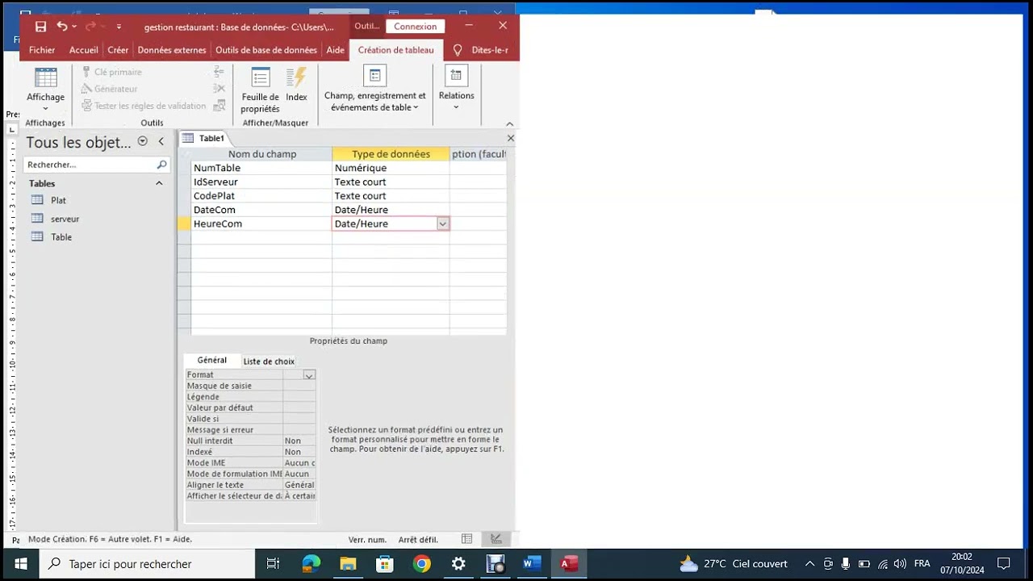Viewport: 1033px width, 581px height.
Task: Open Task View on the taskbar
Action: 273,564
